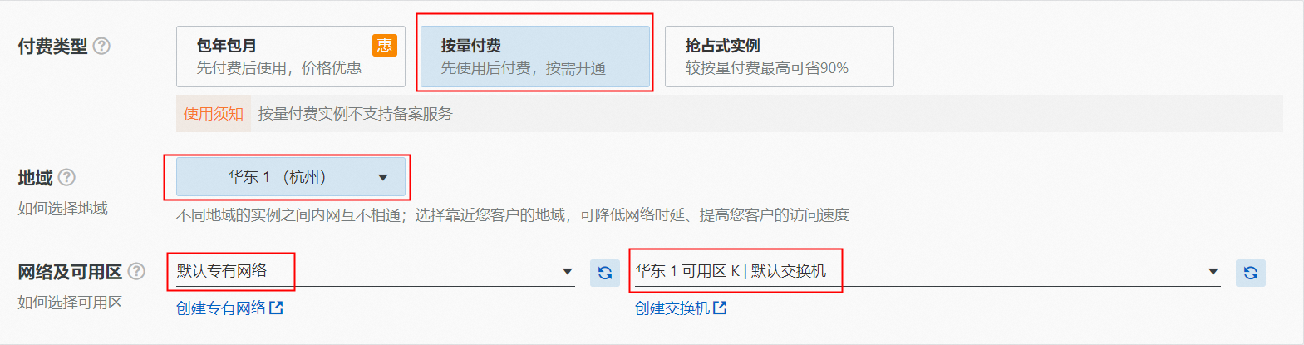The height and width of the screenshot is (345, 1304).
Task: Click the external-link icon beside 创建交换机
Action: point(720,308)
